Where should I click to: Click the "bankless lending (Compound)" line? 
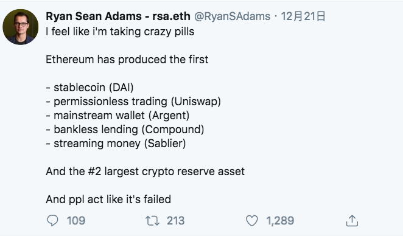coord(125,130)
